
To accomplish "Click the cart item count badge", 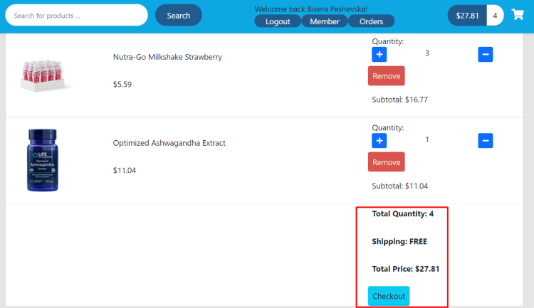I will [x=494, y=15].
